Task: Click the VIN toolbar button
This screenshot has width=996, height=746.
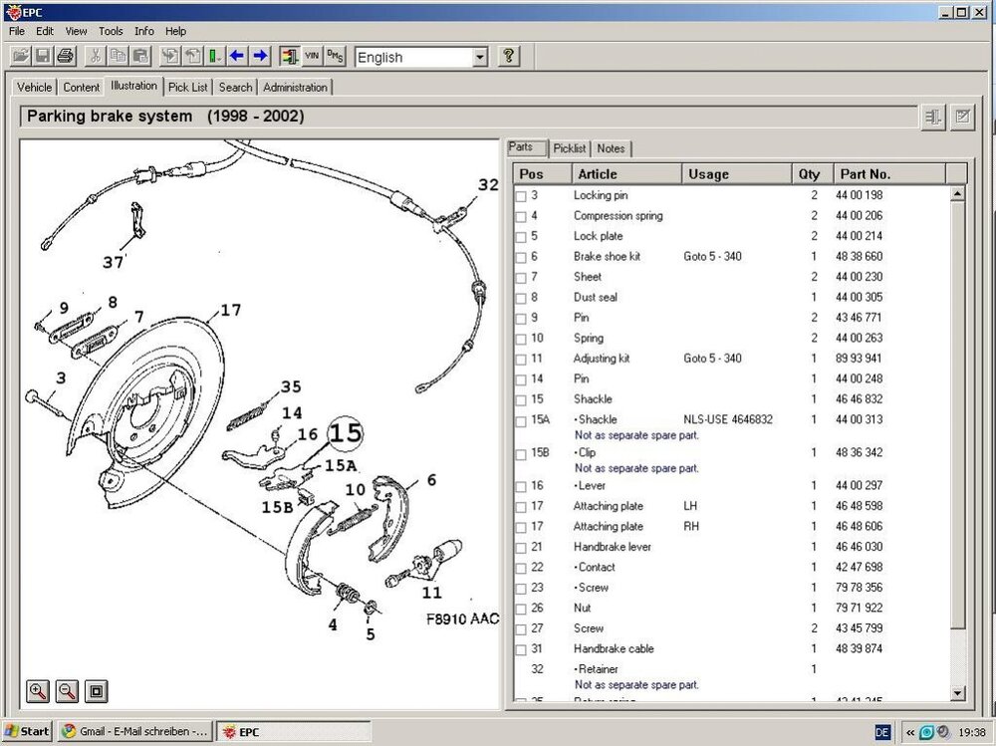Action: 311,56
